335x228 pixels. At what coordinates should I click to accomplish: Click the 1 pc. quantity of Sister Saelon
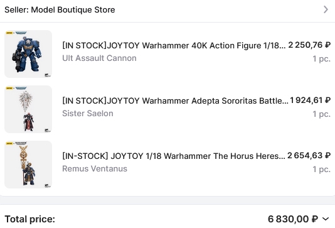pyautogui.click(x=322, y=114)
